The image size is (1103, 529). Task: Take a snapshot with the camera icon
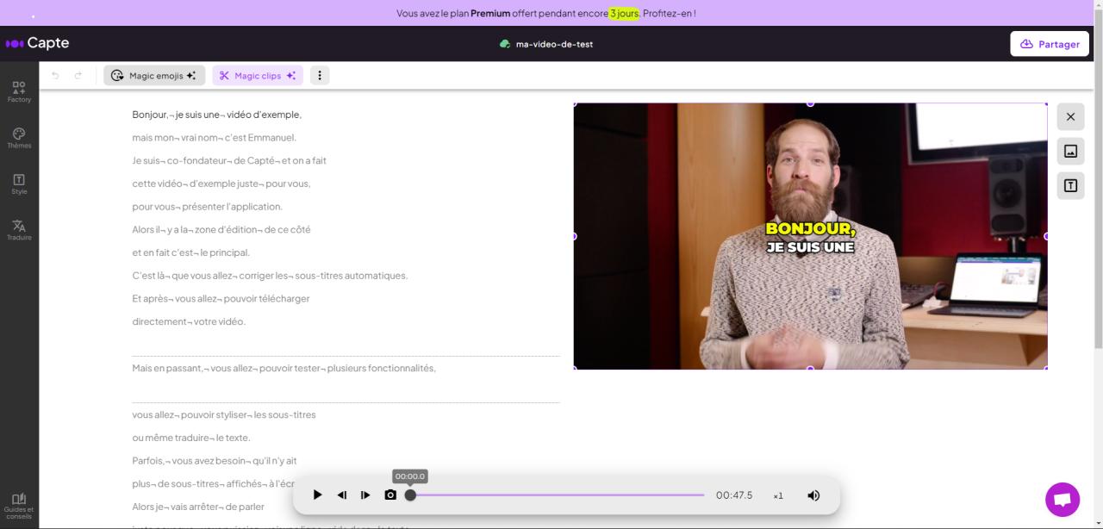point(390,495)
